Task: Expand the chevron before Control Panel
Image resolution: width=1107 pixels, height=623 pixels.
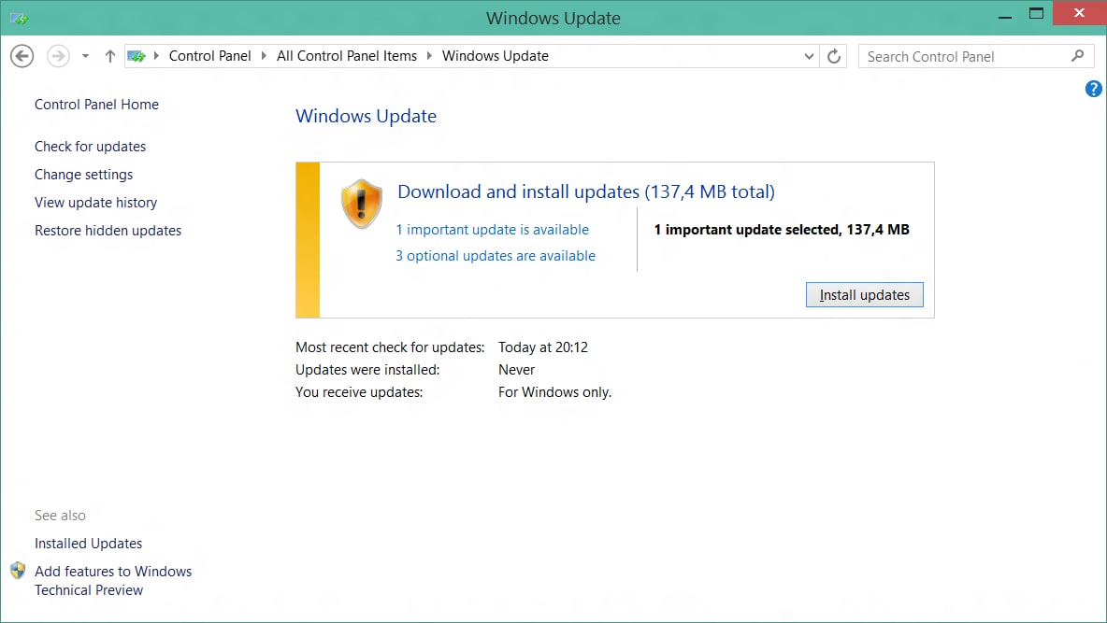Action: pyautogui.click(x=156, y=56)
